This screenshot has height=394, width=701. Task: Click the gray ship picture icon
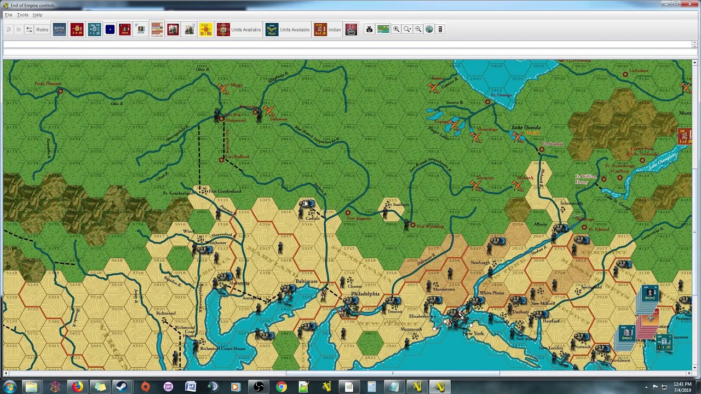[189, 30]
